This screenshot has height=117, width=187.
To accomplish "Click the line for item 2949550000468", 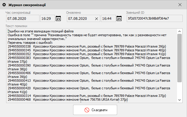I will point(68,99).
